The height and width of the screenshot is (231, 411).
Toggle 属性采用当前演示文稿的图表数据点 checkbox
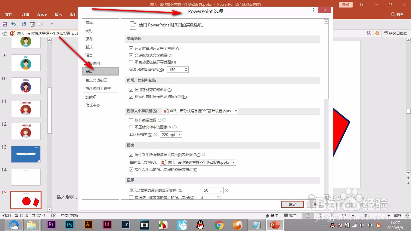(131, 169)
